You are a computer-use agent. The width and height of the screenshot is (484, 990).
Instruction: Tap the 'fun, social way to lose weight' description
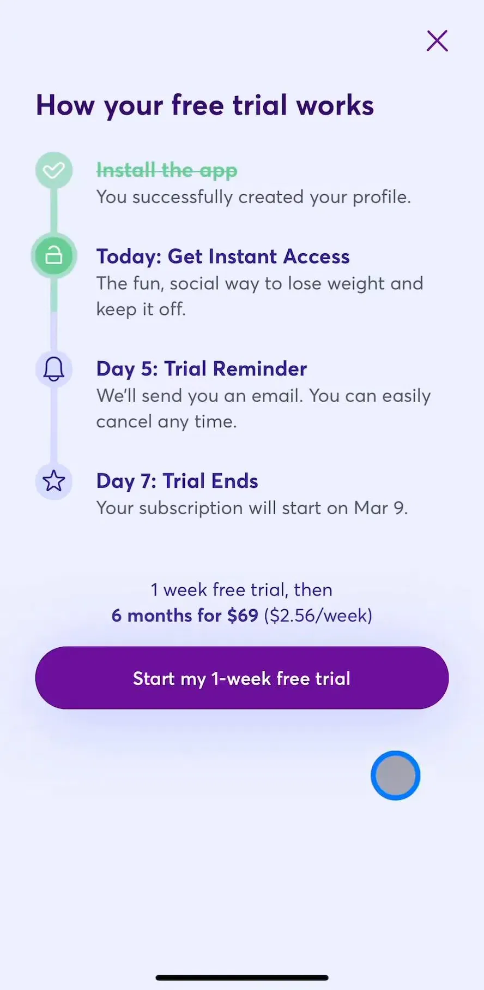pyautogui.click(x=259, y=296)
